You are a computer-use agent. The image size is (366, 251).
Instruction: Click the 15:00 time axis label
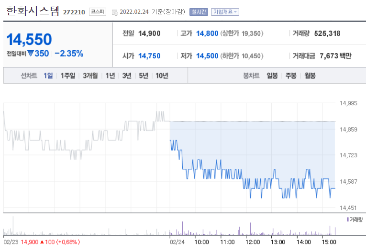pyautogui.click(x=329, y=242)
